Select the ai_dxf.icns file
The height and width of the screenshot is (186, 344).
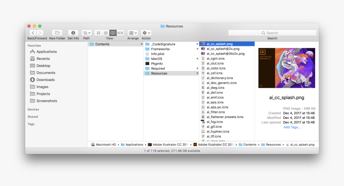[x=227, y=93]
